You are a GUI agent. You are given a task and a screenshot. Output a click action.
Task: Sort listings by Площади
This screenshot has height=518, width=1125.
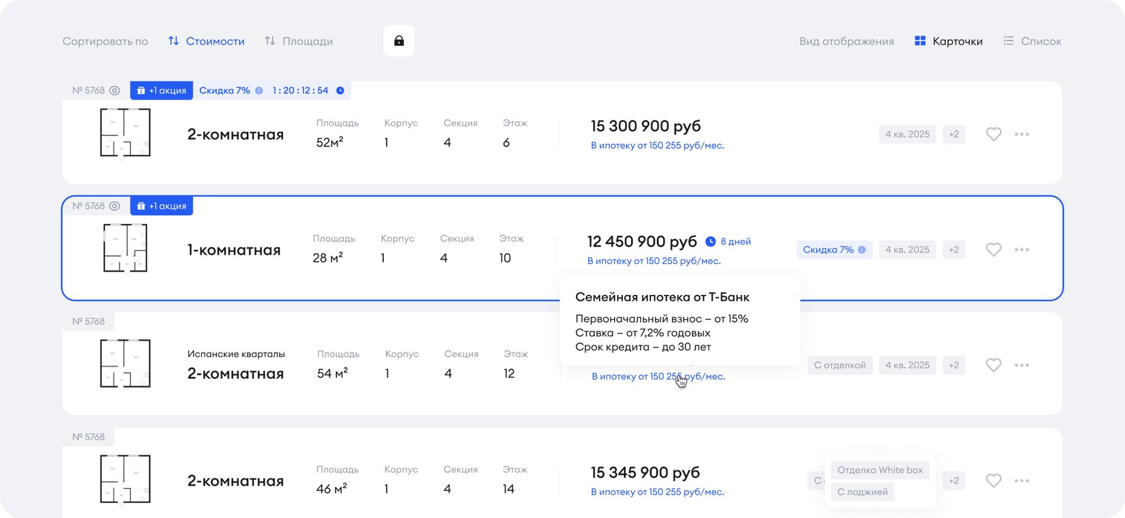click(x=299, y=41)
